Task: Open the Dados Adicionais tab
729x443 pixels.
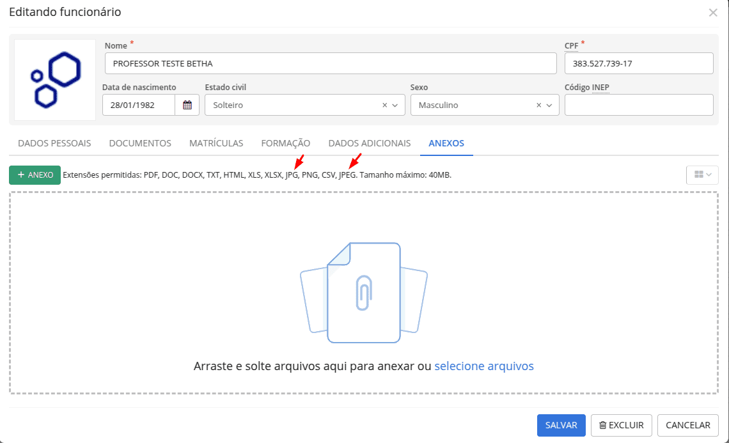Action: point(369,143)
